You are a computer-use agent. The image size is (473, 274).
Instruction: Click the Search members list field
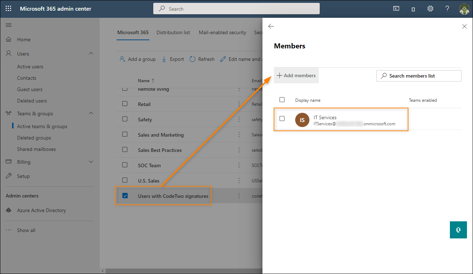[x=419, y=76]
